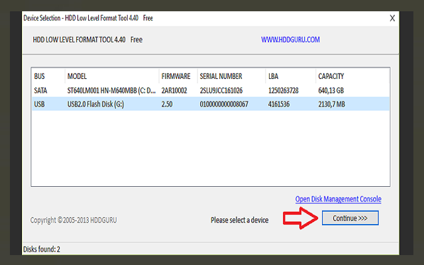The width and height of the screenshot is (424, 265).
Task: Click the USB bus cell
Action: coord(40,104)
